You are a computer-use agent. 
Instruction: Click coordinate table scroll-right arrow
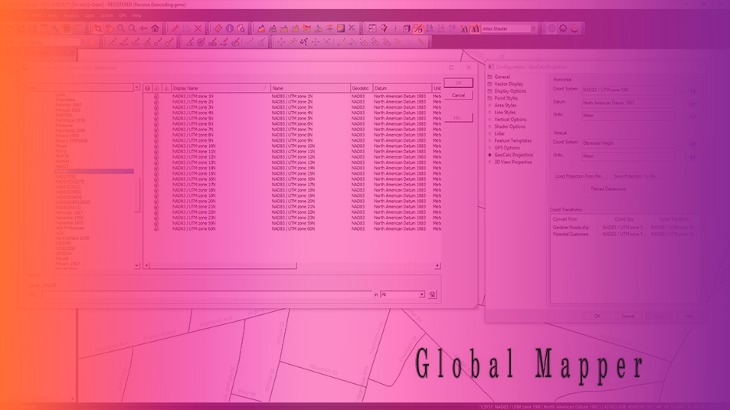coord(437,266)
